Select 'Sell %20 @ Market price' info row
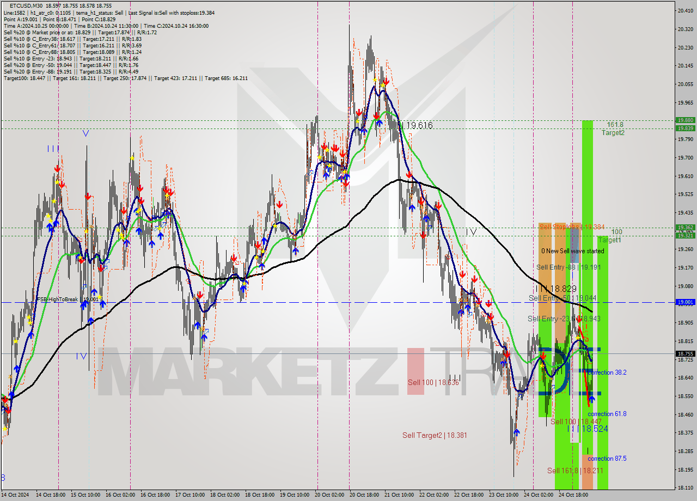The width and height of the screenshot is (697, 501). pos(80,32)
